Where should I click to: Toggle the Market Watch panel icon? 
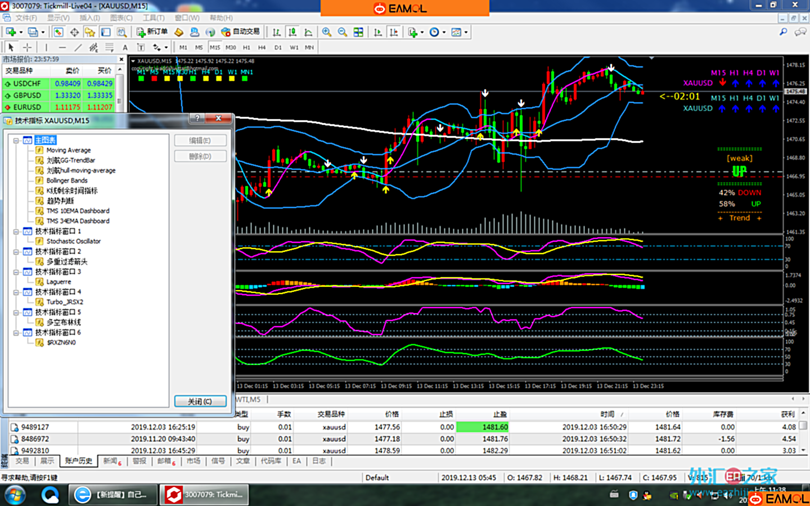click(x=58, y=32)
